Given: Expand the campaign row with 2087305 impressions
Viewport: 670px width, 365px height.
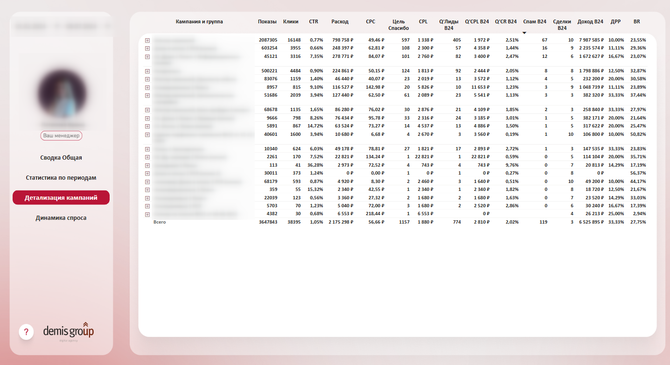Looking at the screenshot, I should [147, 41].
